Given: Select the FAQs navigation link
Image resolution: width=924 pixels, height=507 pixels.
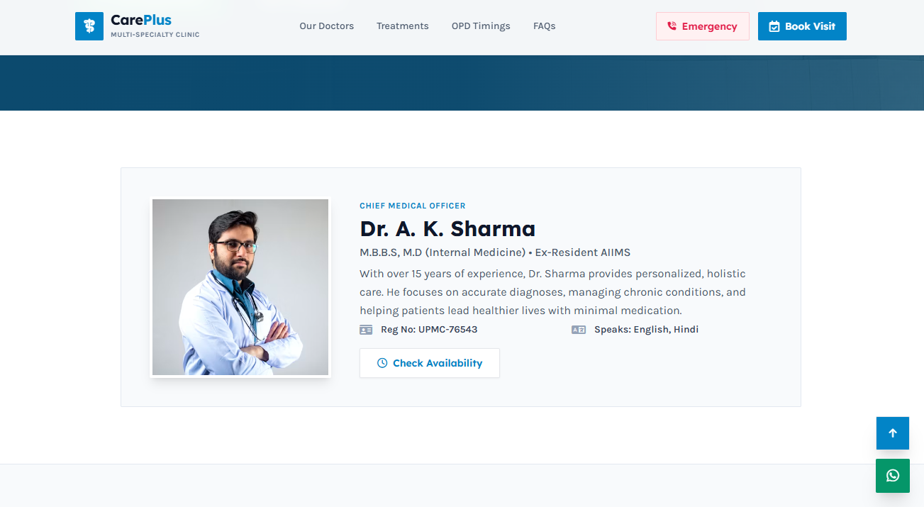Looking at the screenshot, I should (x=545, y=26).
